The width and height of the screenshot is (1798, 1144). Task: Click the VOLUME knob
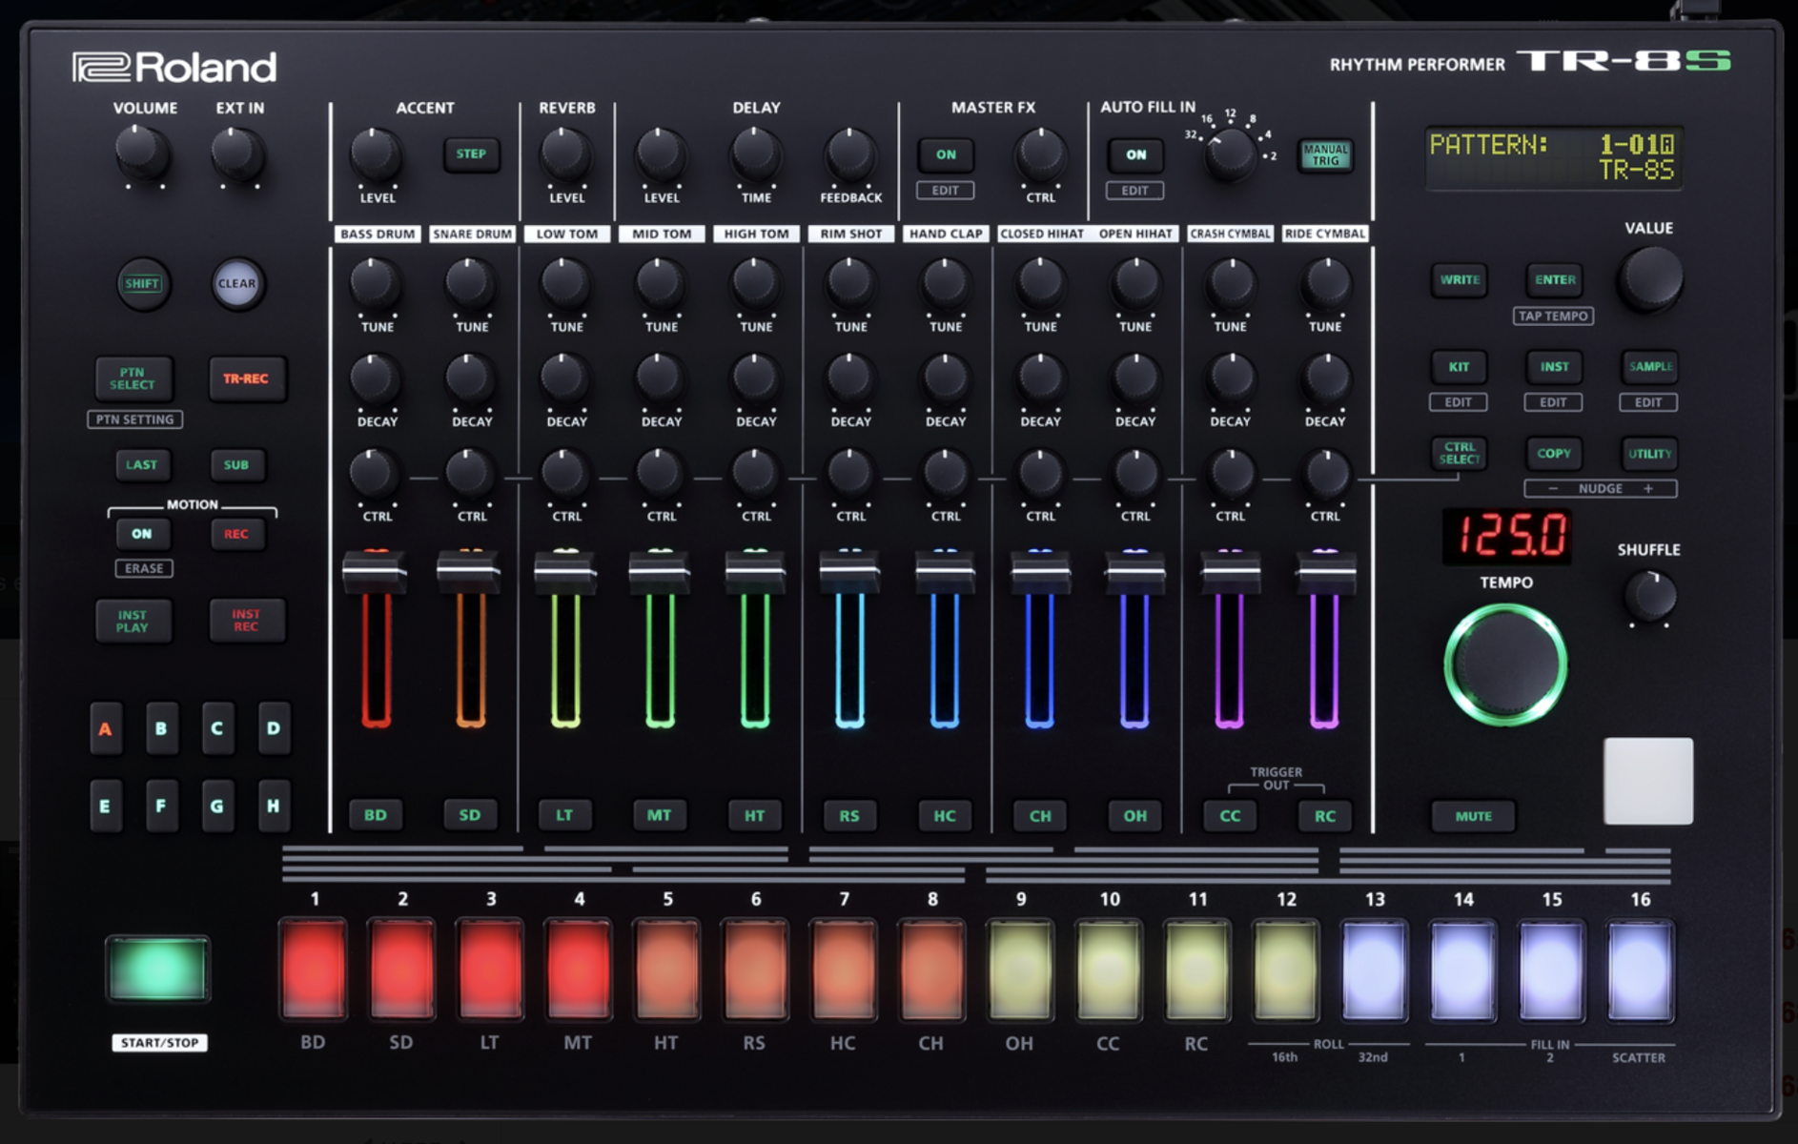(x=143, y=153)
